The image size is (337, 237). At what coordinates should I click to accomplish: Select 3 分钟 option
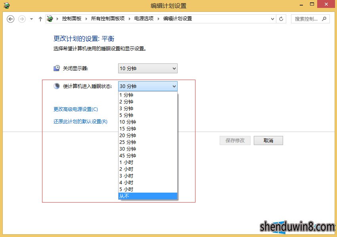[147, 108]
